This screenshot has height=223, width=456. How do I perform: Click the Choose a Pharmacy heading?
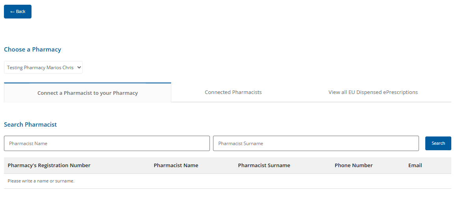pos(32,50)
